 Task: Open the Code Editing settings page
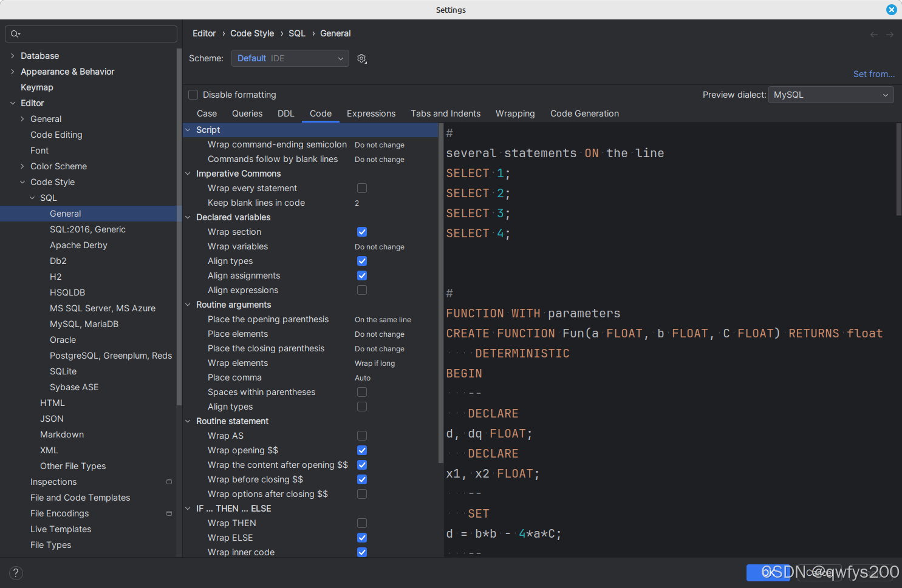(x=56, y=135)
